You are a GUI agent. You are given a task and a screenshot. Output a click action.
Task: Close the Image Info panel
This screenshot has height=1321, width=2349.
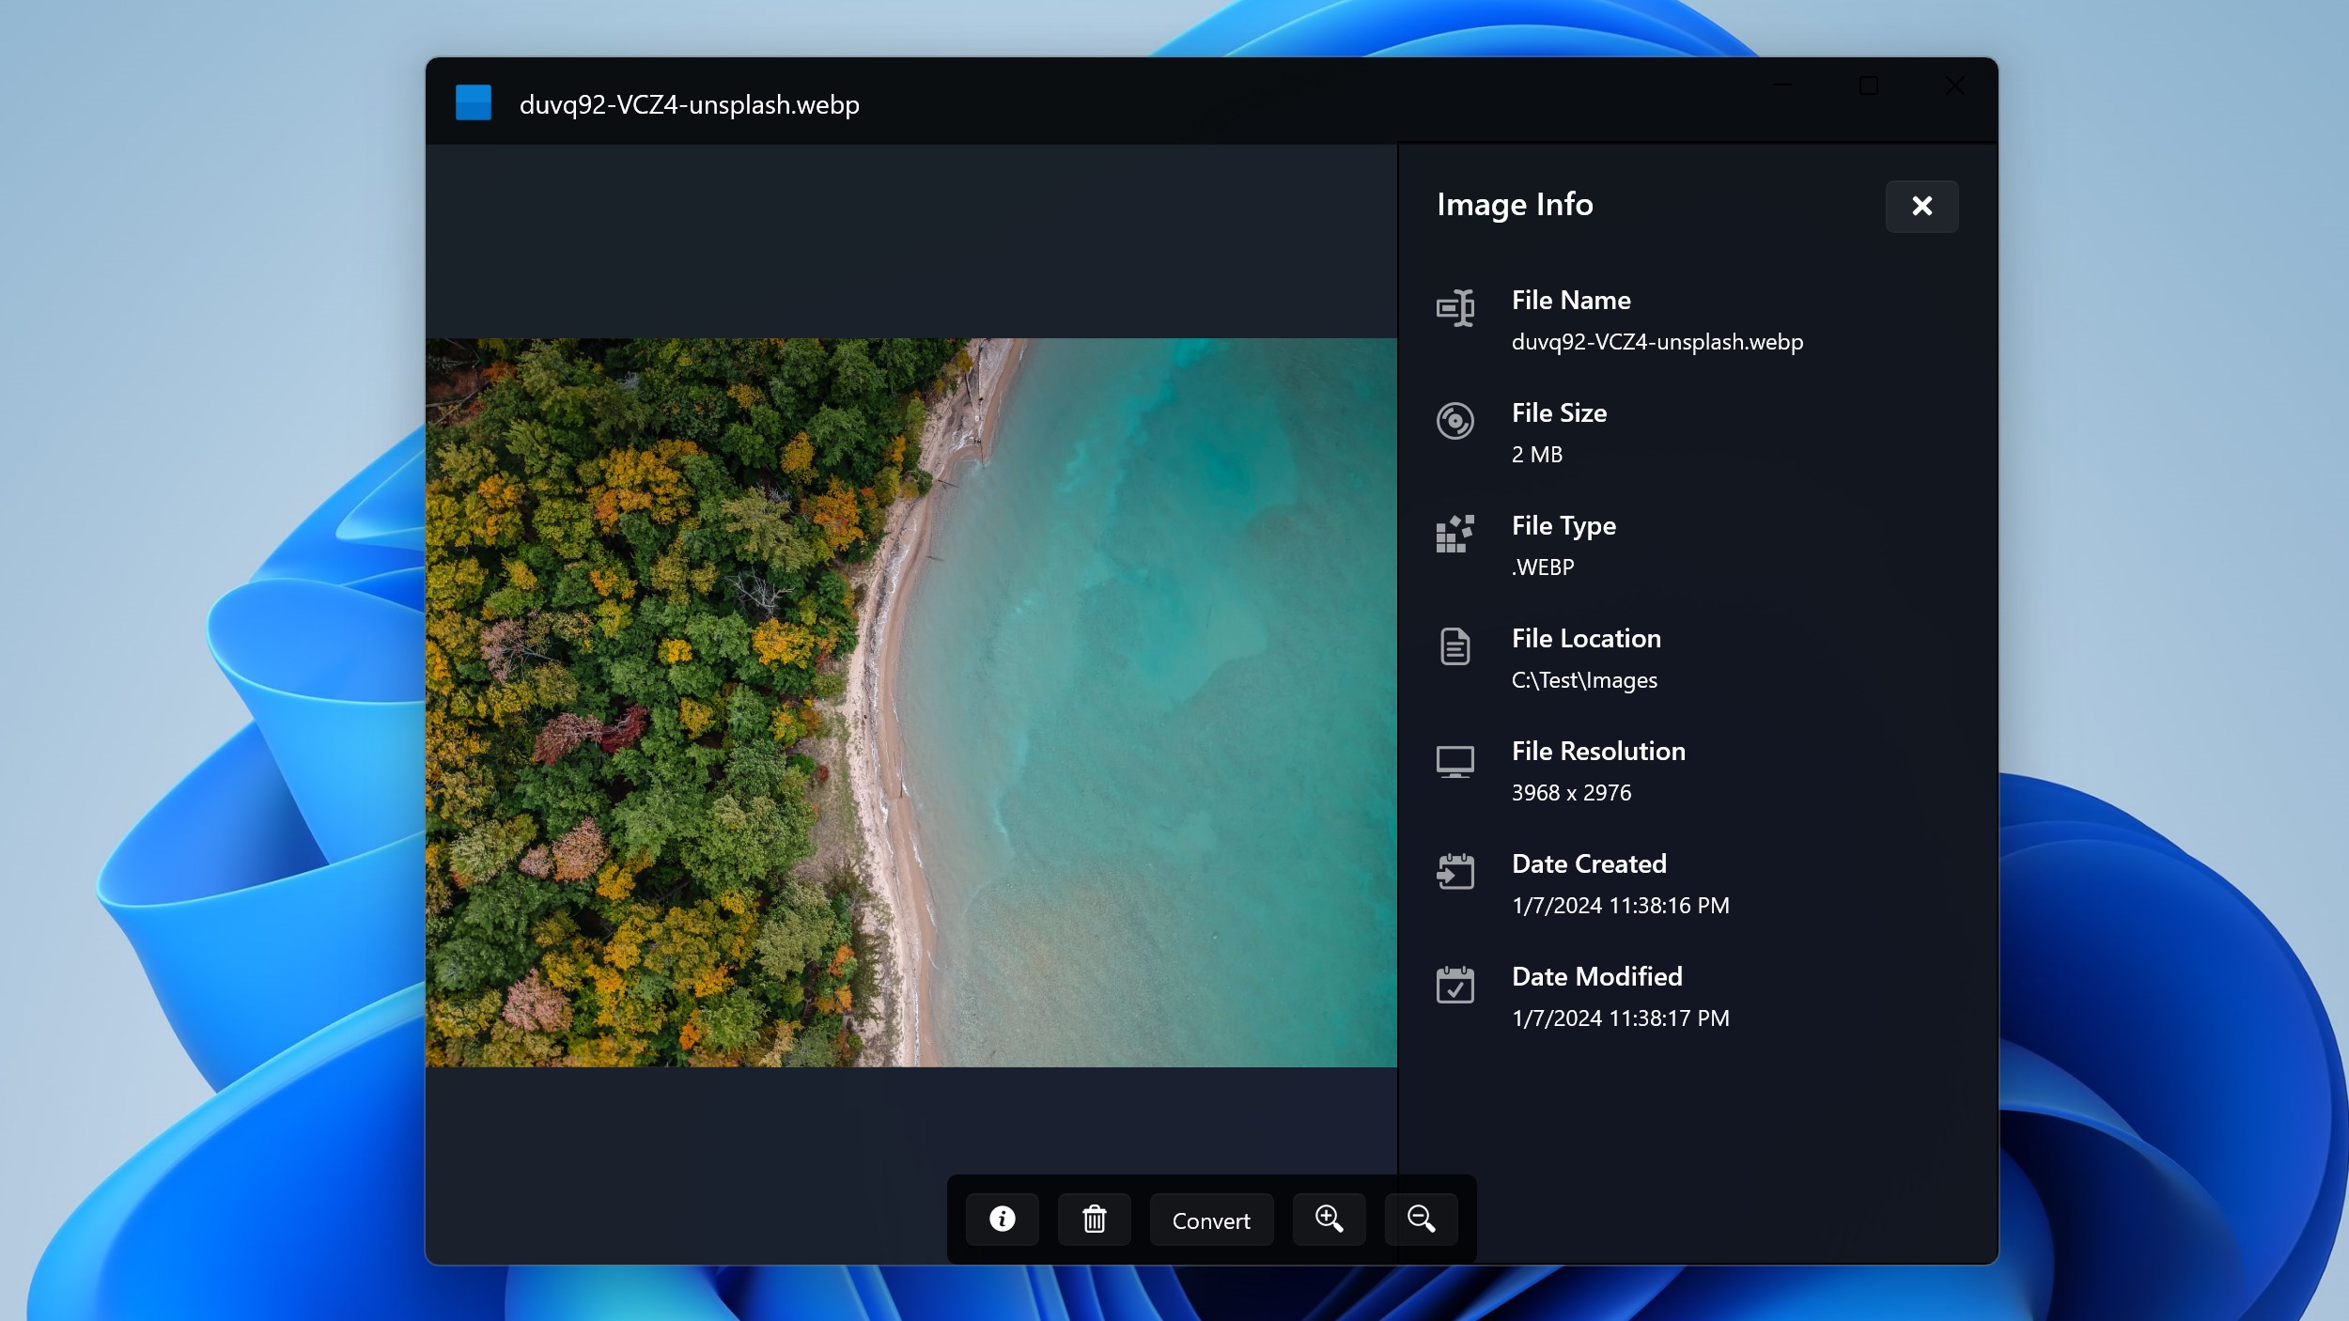coord(1921,206)
